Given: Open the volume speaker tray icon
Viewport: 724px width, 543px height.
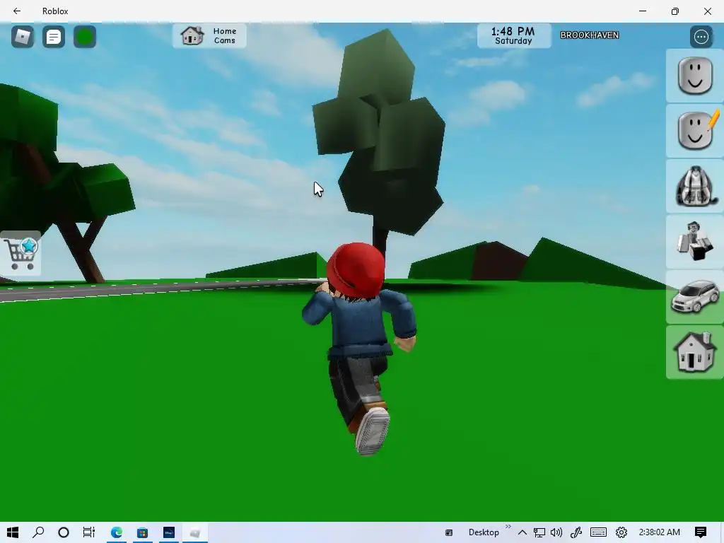Looking at the screenshot, I should (556, 532).
